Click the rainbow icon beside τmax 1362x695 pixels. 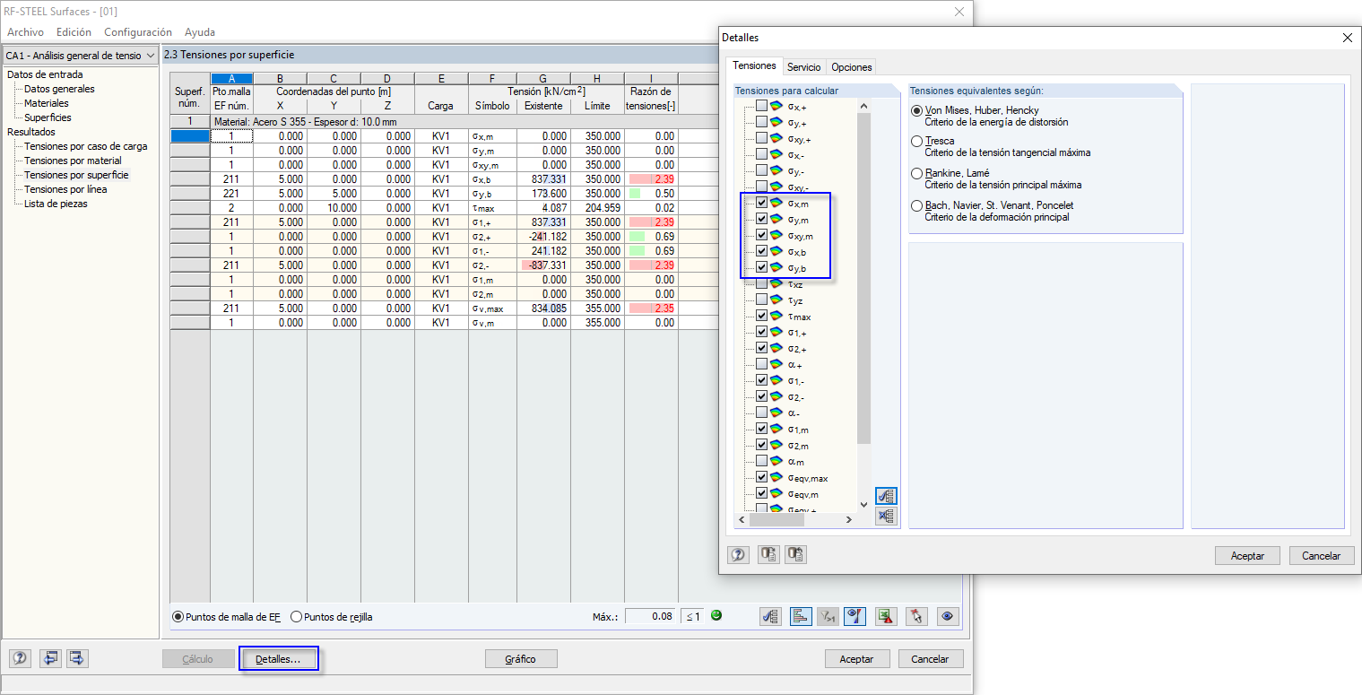776,316
